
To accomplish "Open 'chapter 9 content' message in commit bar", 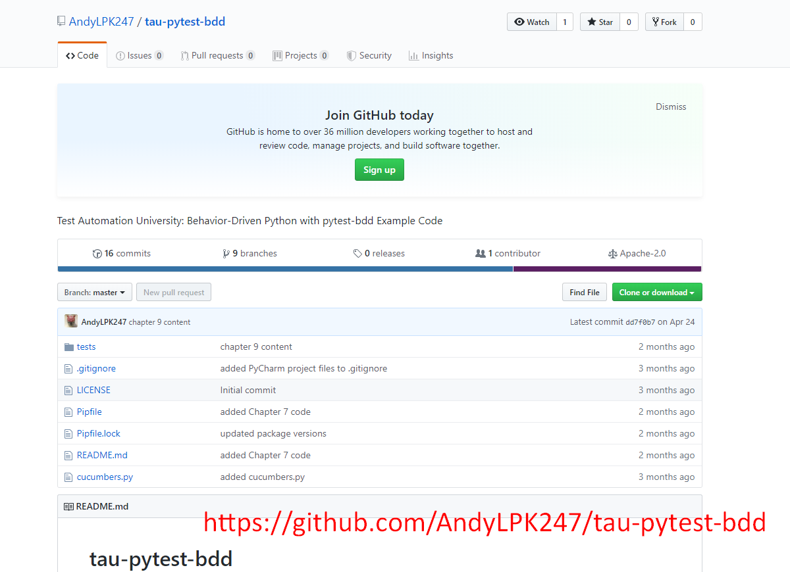I will pos(159,322).
